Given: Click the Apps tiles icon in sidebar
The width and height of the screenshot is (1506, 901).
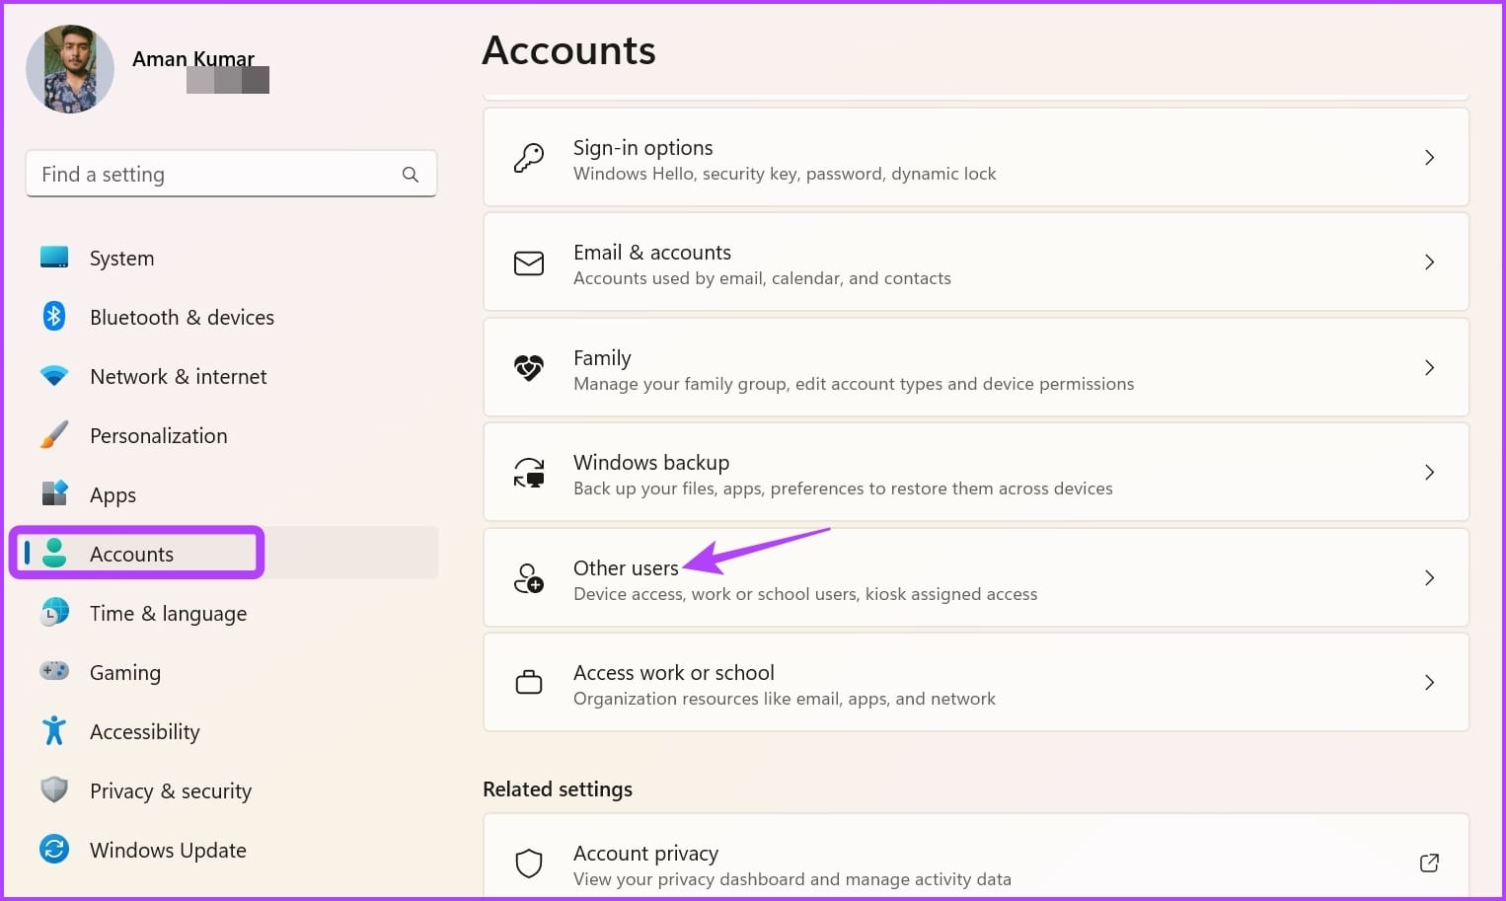Looking at the screenshot, I should pyautogui.click(x=54, y=492).
